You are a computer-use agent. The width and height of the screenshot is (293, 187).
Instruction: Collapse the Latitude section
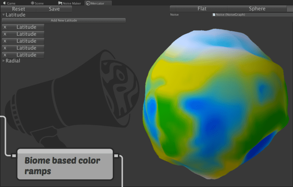pos(4,15)
